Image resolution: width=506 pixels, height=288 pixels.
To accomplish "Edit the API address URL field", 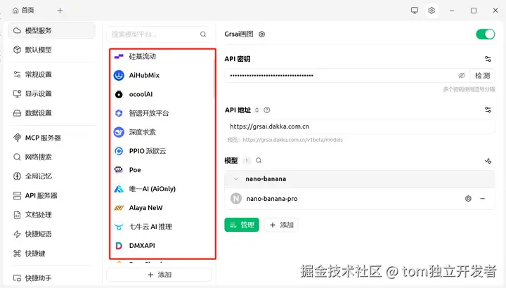I will point(360,126).
